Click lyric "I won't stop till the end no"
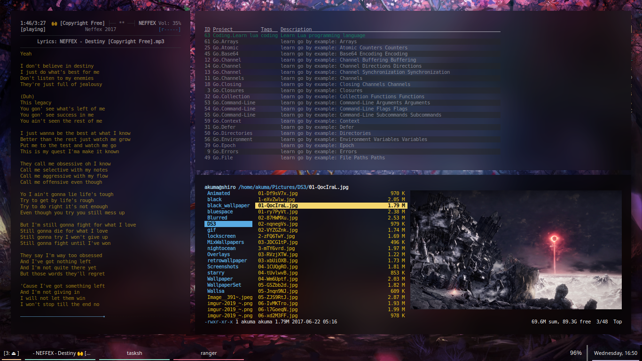 point(60,304)
